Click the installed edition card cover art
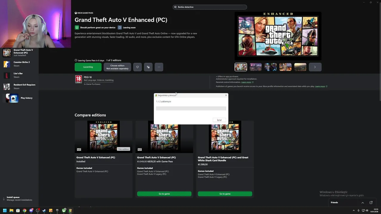This screenshot has width=381, height=214. pos(104,137)
